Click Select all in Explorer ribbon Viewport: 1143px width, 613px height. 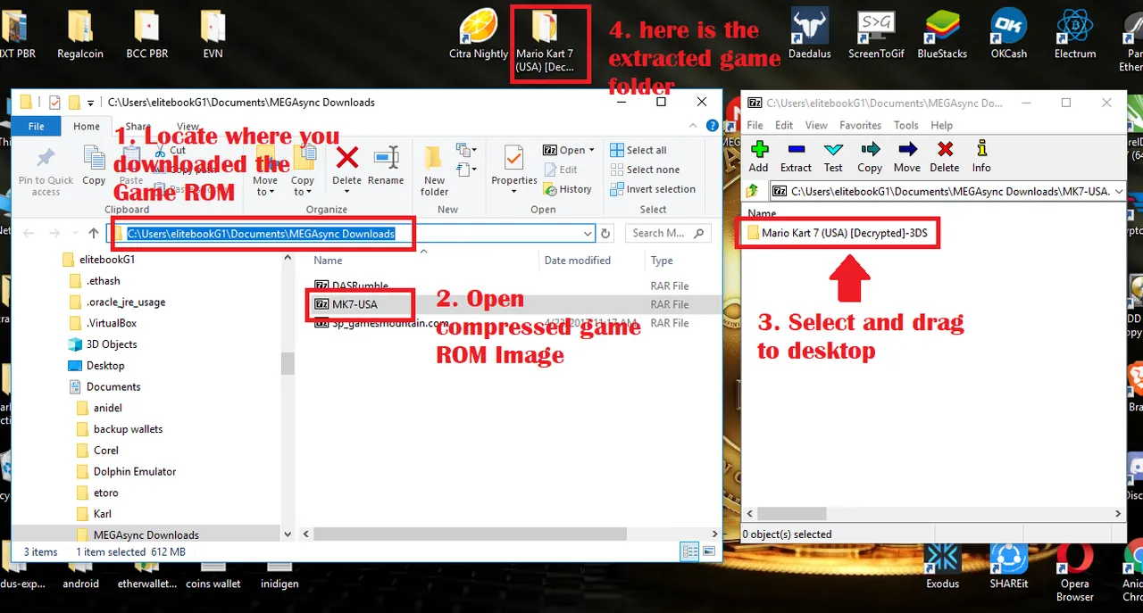coord(638,151)
